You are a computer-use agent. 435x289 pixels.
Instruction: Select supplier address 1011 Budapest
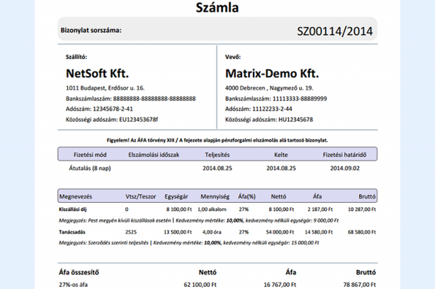pos(105,88)
